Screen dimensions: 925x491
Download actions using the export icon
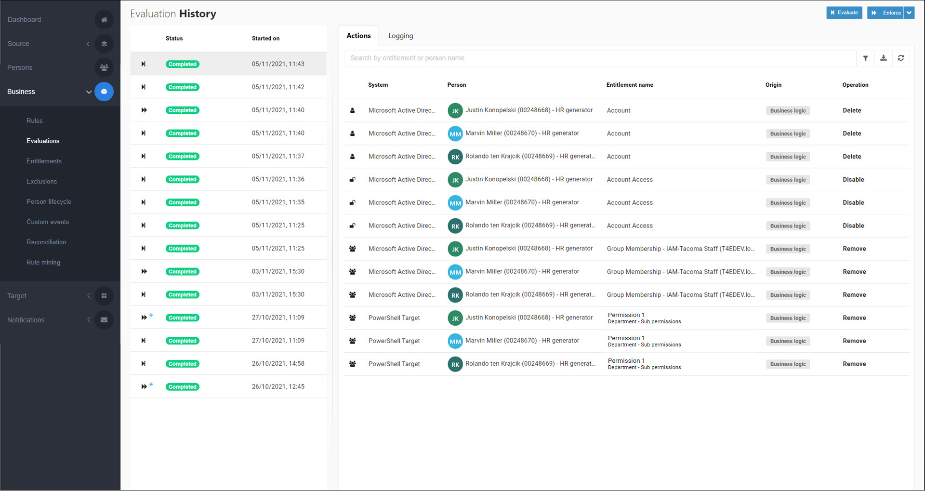883,58
